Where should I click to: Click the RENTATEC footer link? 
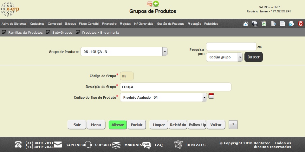(x=196, y=145)
